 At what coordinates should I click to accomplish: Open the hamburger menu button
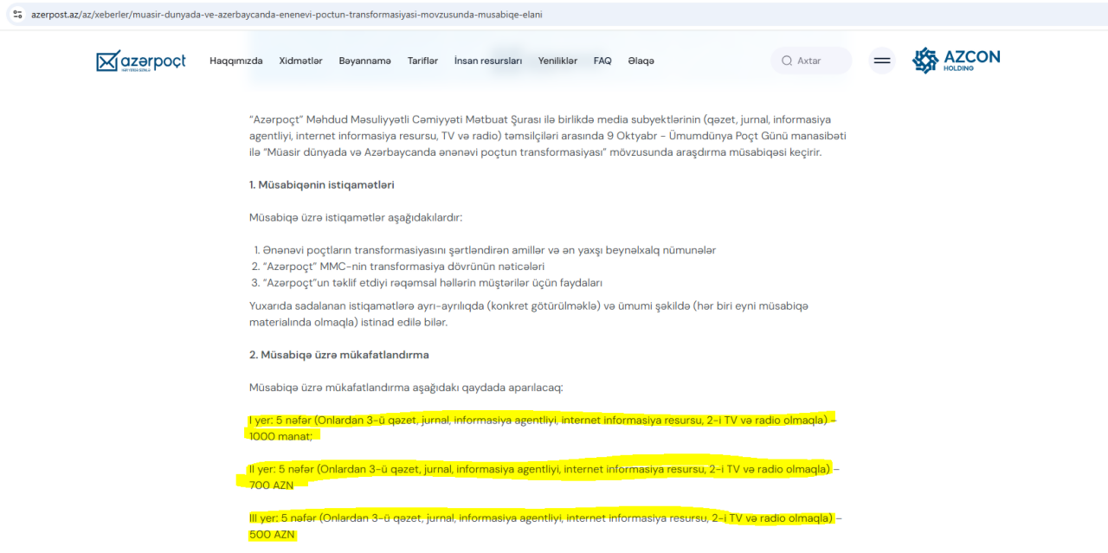click(x=881, y=61)
